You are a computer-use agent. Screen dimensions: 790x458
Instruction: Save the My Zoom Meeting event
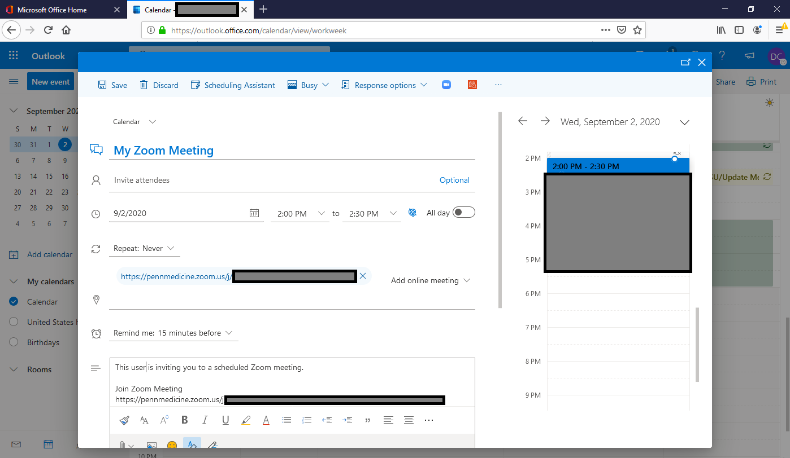pos(112,85)
